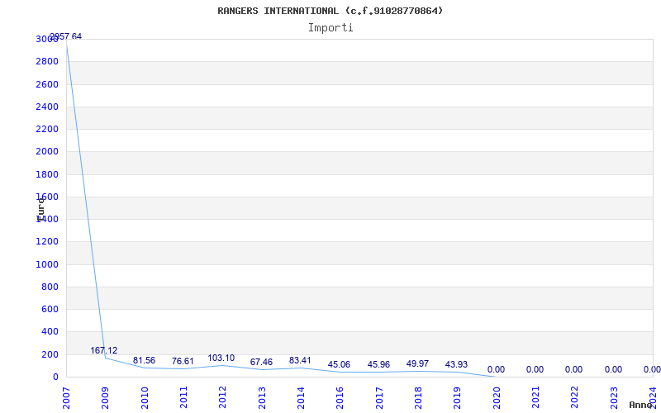The height and width of the screenshot is (413, 661).
Task: Click the Importi subtitle
Action: [x=330, y=27]
